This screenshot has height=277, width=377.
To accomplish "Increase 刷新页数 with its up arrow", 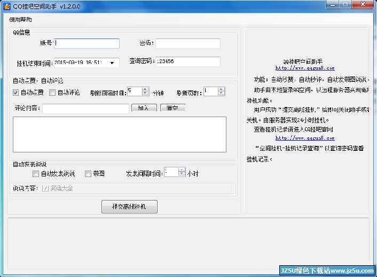I will pos(221,89).
